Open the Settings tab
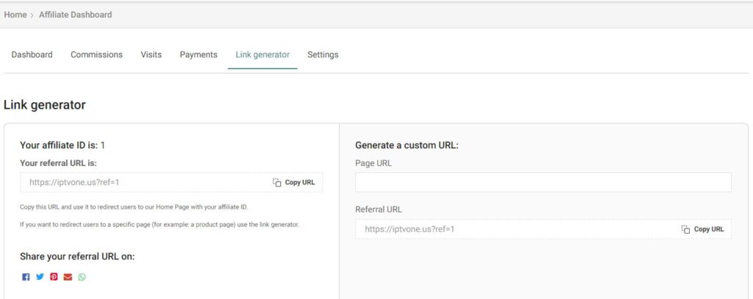Screen dimensions: 753x299 (323, 54)
